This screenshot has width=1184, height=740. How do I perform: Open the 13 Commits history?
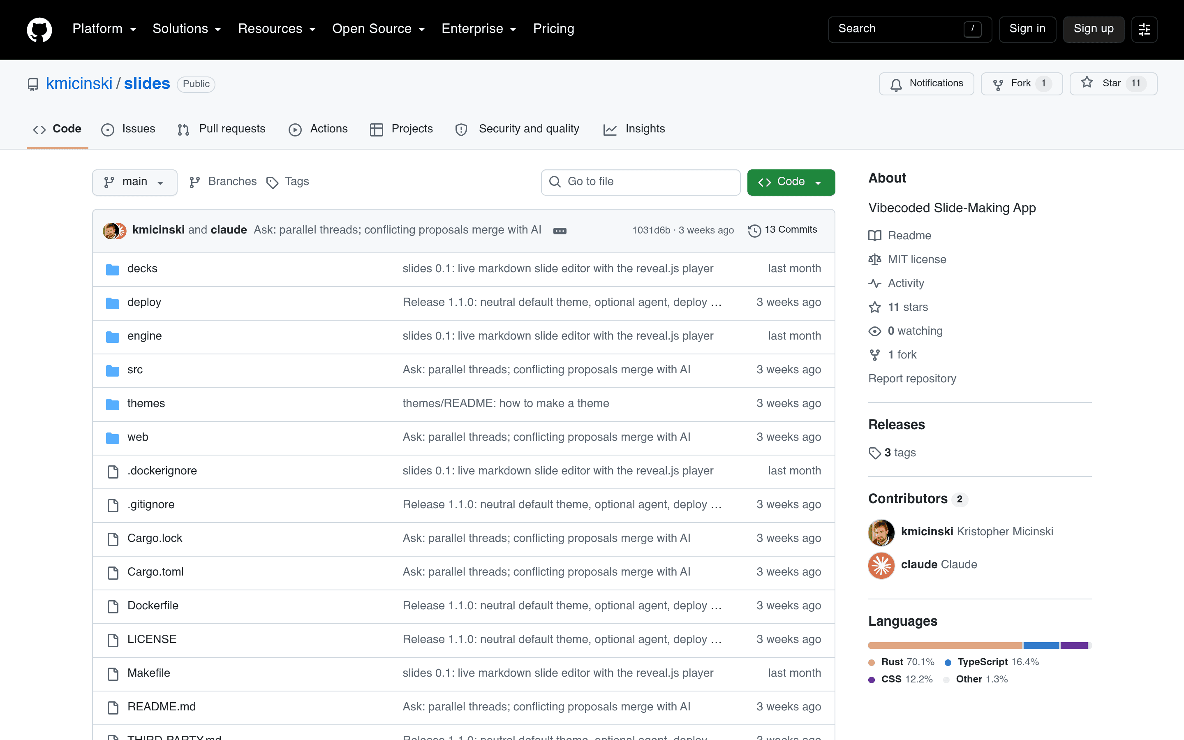[782, 230]
